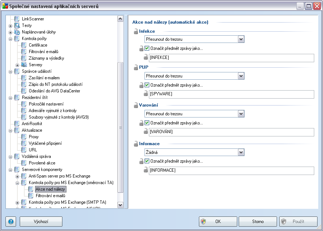Image resolution: width=323 pixels, height=231 pixels.
Task: Collapse the Rezidentní štít node
Action: pyautogui.click(x=11, y=98)
